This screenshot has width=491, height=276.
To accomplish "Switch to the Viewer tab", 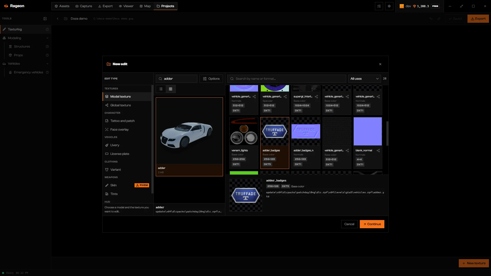I will 126,6.
